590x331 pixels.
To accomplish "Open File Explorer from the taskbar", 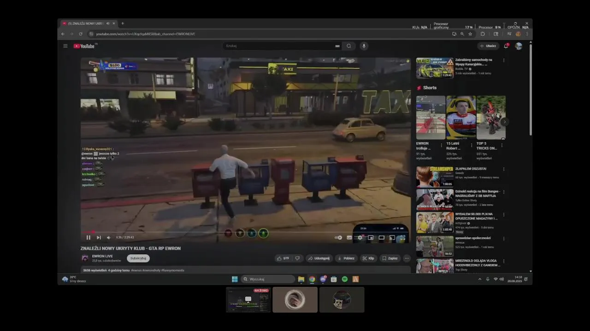I will (x=301, y=279).
